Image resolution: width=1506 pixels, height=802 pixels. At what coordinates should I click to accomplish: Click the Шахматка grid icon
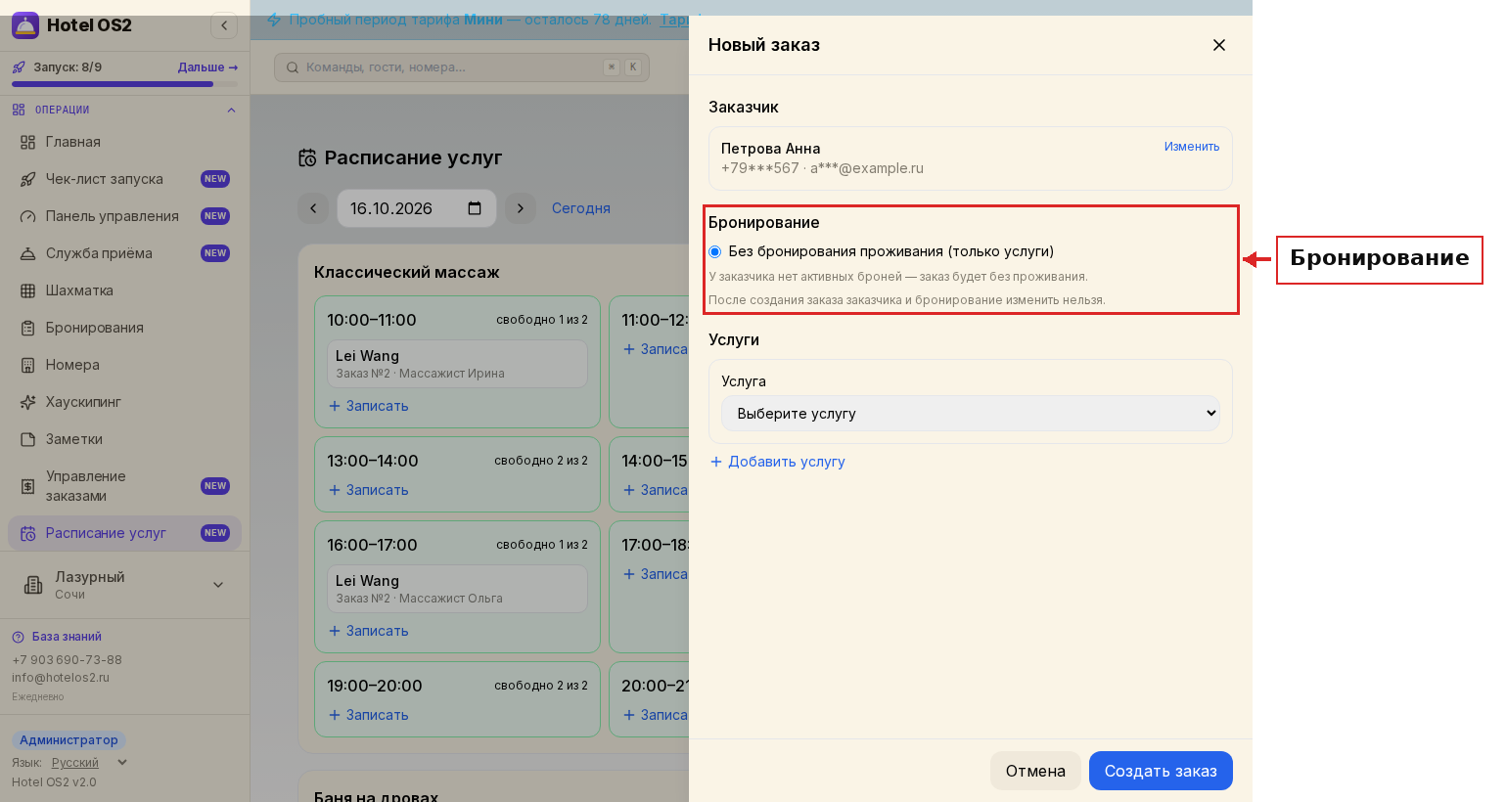click(x=28, y=290)
